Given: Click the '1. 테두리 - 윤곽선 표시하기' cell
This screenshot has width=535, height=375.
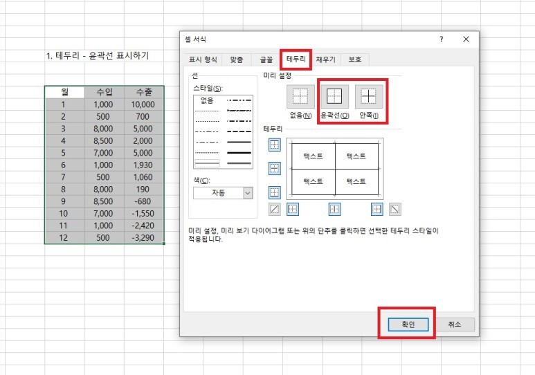Looking at the screenshot, I should (x=98, y=55).
